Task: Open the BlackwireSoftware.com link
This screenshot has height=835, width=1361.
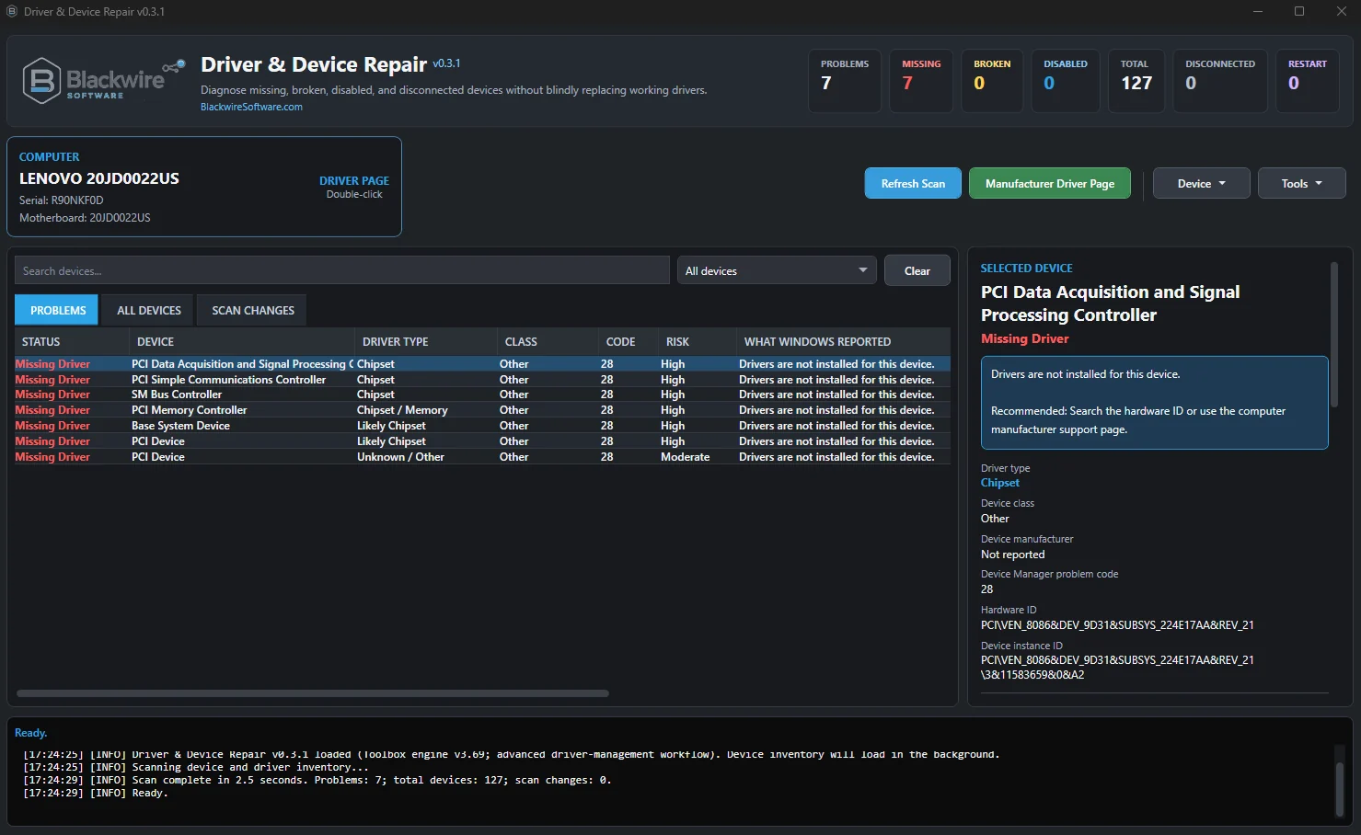Action: pyautogui.click(x=251, y=107)
